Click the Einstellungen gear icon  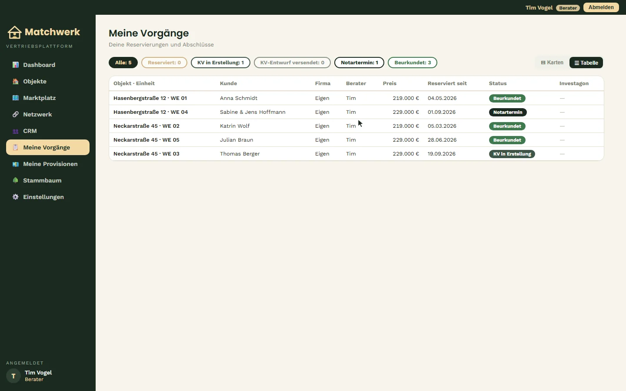pos(16,197)
